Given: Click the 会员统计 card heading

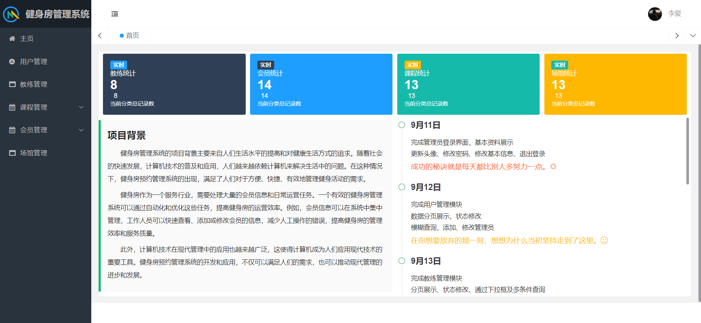Looking at the screenshot, I should click(x=270, y=73).
